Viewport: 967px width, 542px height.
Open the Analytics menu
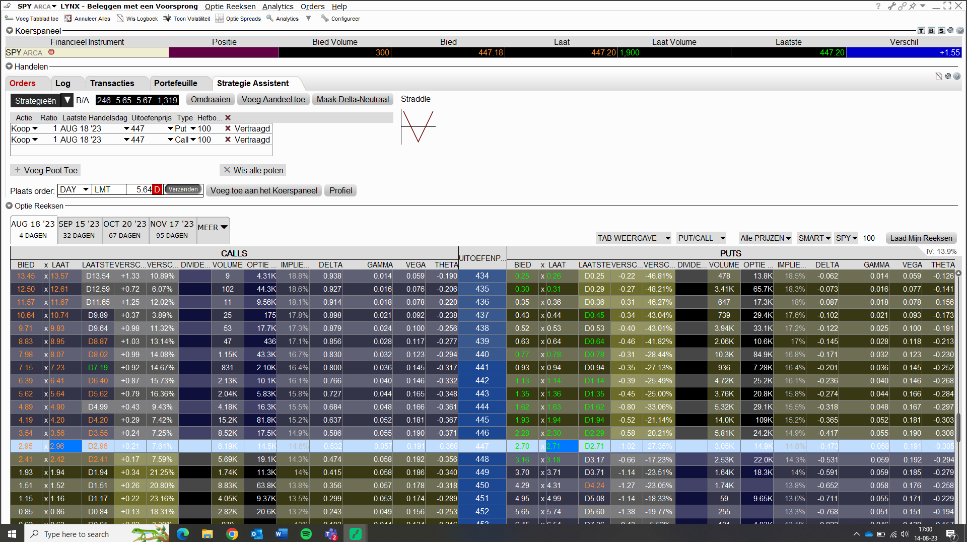(x=278, y=6)
